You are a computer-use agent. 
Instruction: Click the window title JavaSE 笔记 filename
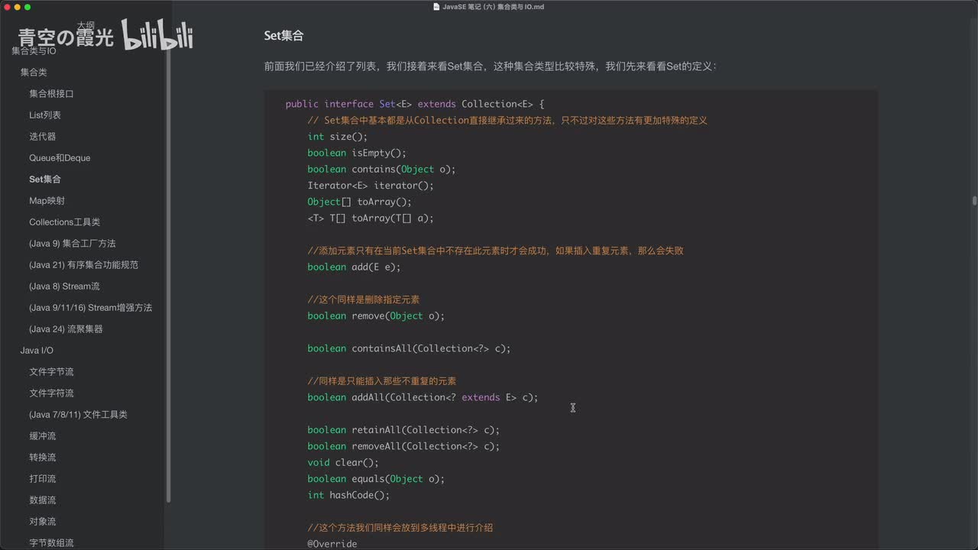coord(493,7)
